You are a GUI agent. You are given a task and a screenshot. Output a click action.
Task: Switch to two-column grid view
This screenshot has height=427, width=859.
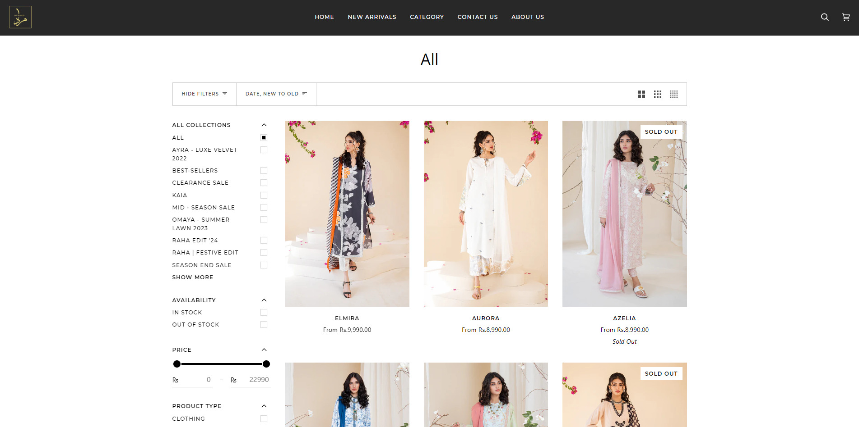(x=641, y=94)
